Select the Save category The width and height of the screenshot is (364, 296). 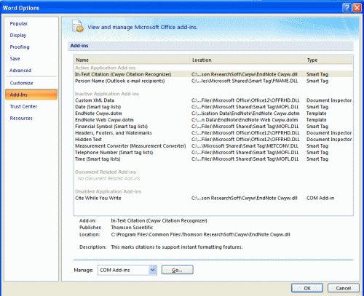(15, 58)
